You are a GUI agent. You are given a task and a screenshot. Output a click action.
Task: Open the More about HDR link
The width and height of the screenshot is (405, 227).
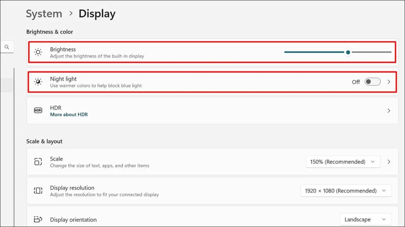coord(69,114)
